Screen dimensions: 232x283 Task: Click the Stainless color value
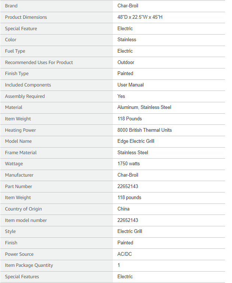pos(127,40)
